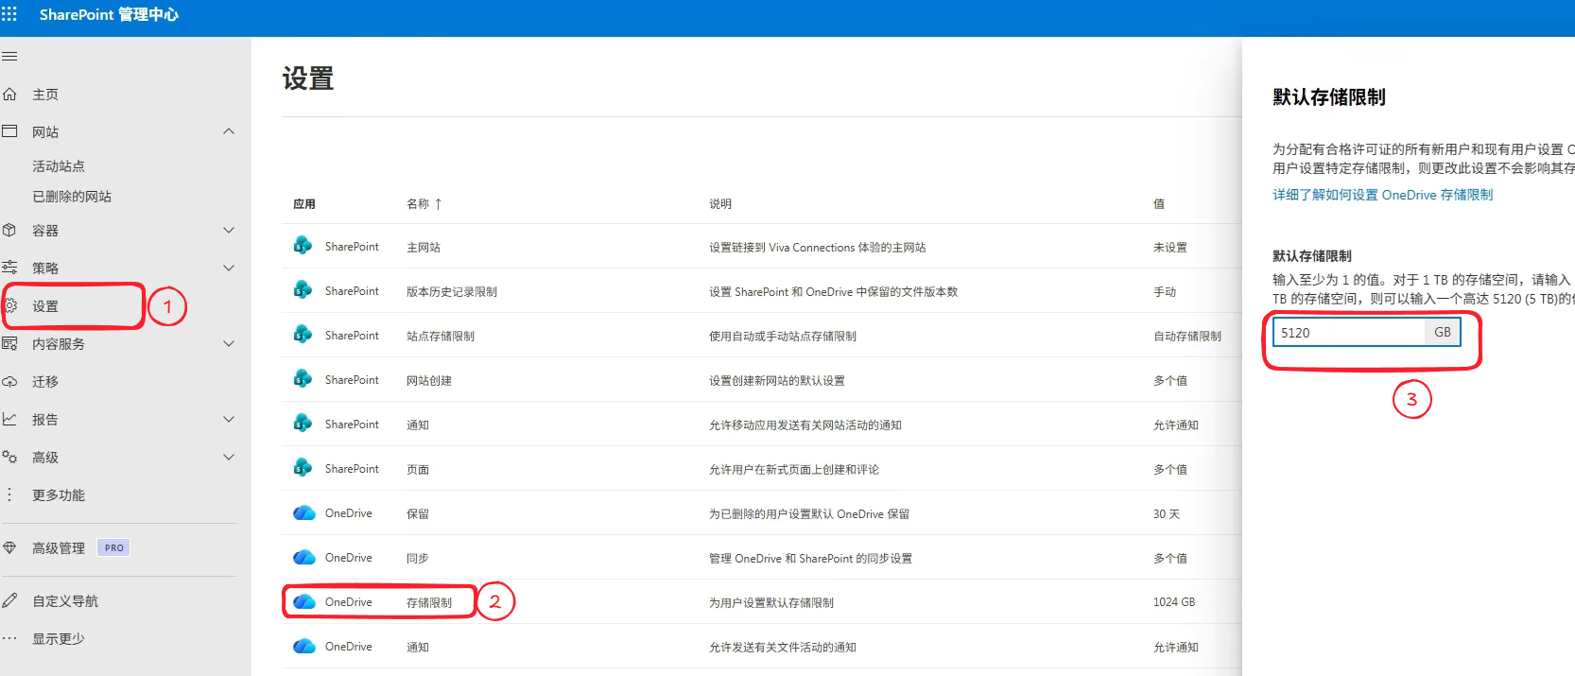The height and width of the screenshot is (676, 1575).
Task: Expand the 内容服务 section chevron
Action: [x=229, y=344]
